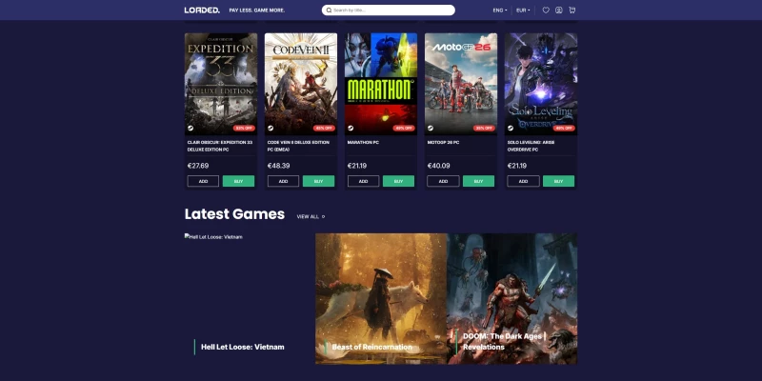This screenshot has height=381, width=762.
Task: Click the Steam icon on Code Vein II cover
Action: click(x=271, y=129)
